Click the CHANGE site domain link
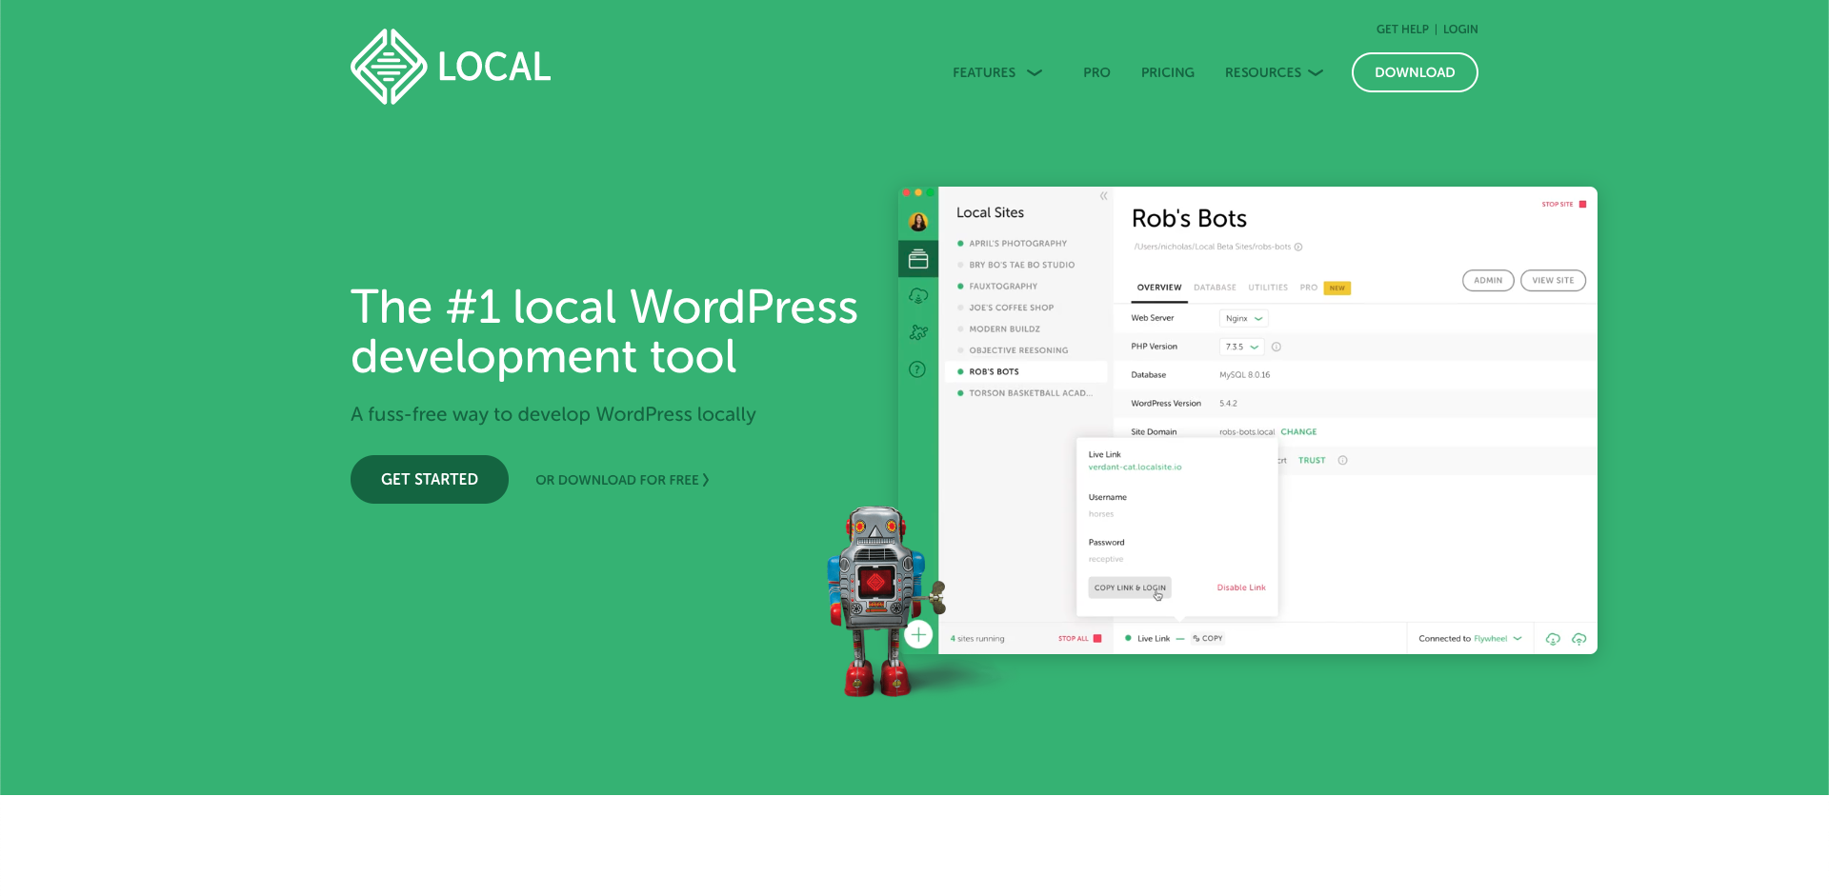1829x896 pixels. click(1298, 431)
